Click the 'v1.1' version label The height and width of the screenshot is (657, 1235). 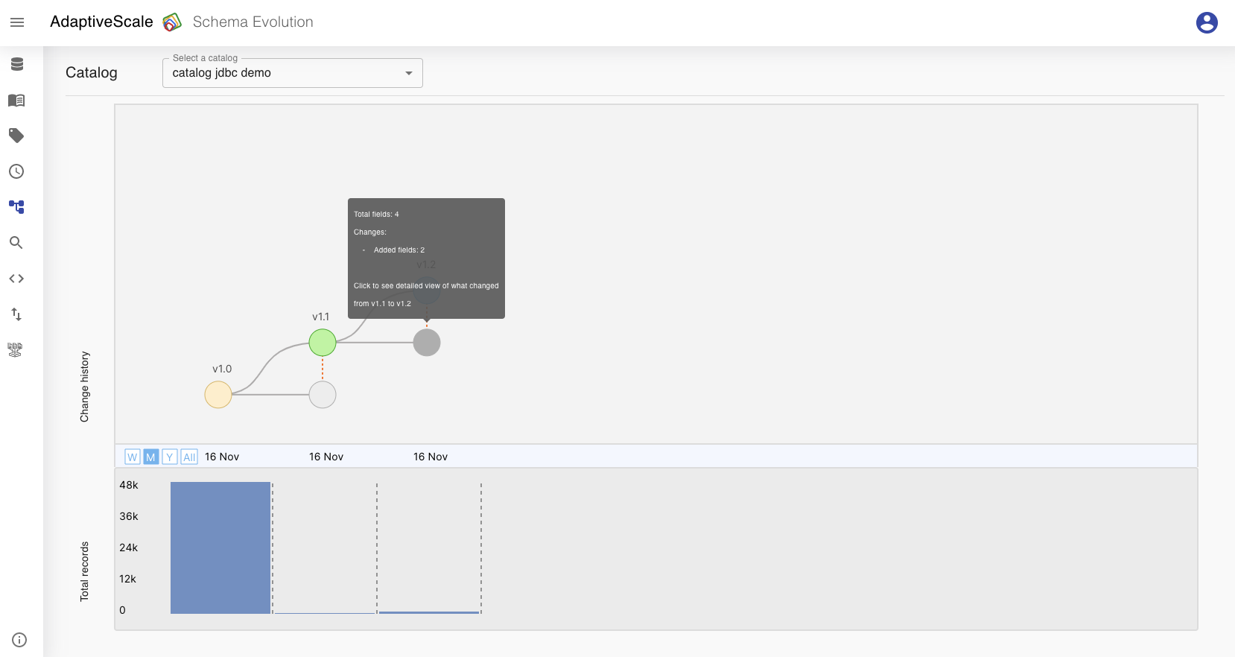321,317
